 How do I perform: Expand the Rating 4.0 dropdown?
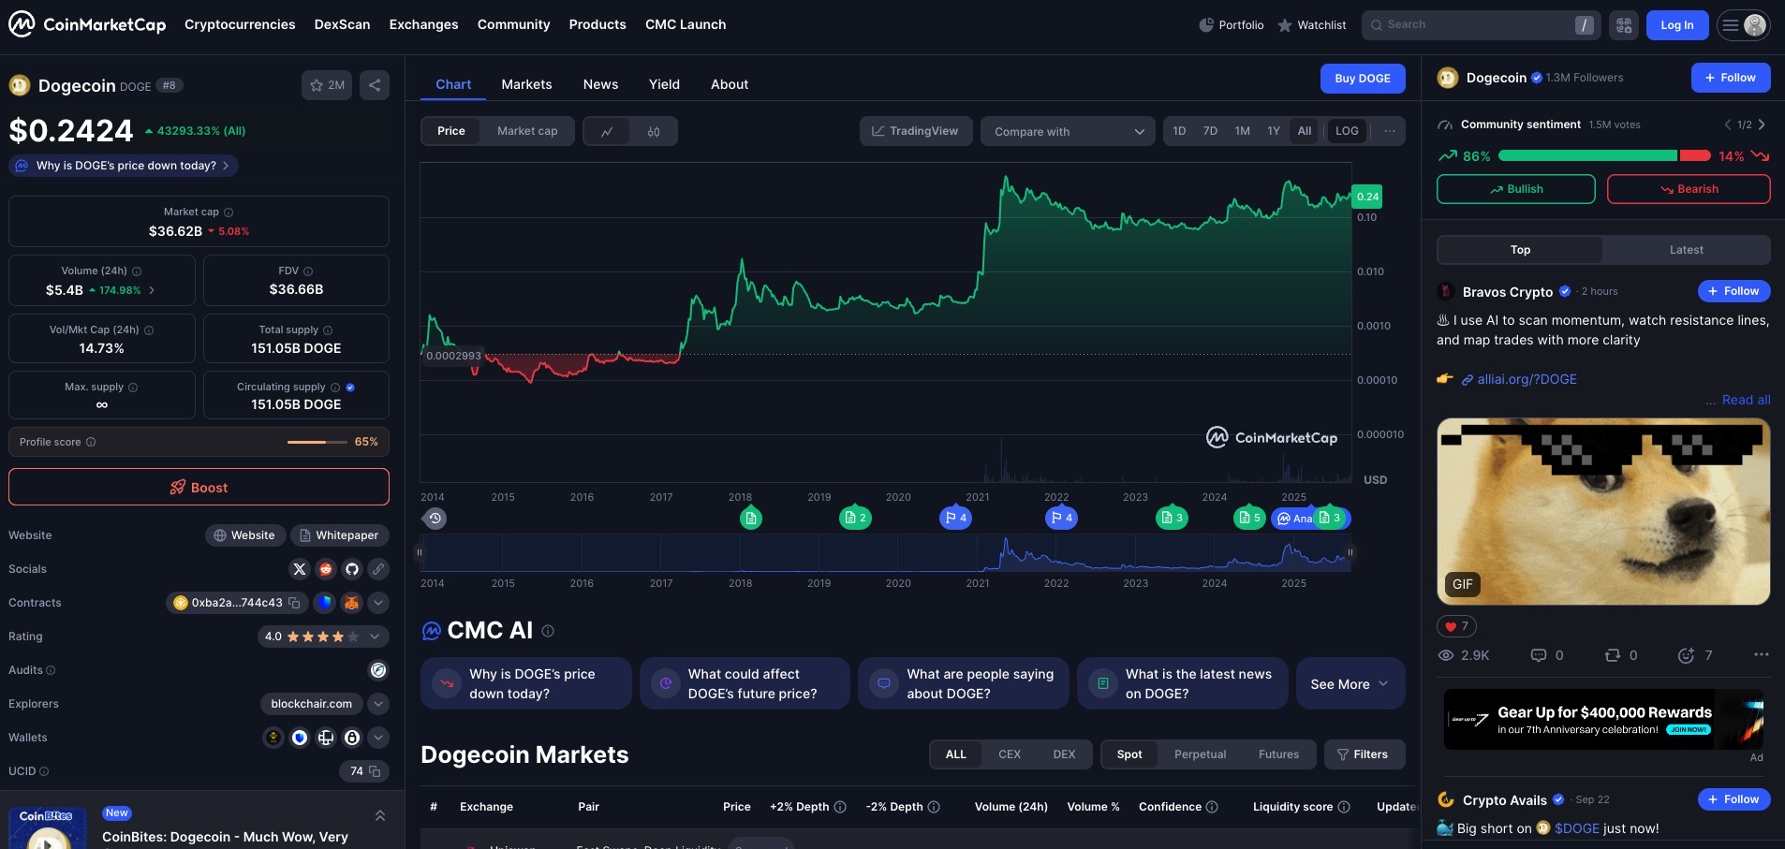pos(375,637)
